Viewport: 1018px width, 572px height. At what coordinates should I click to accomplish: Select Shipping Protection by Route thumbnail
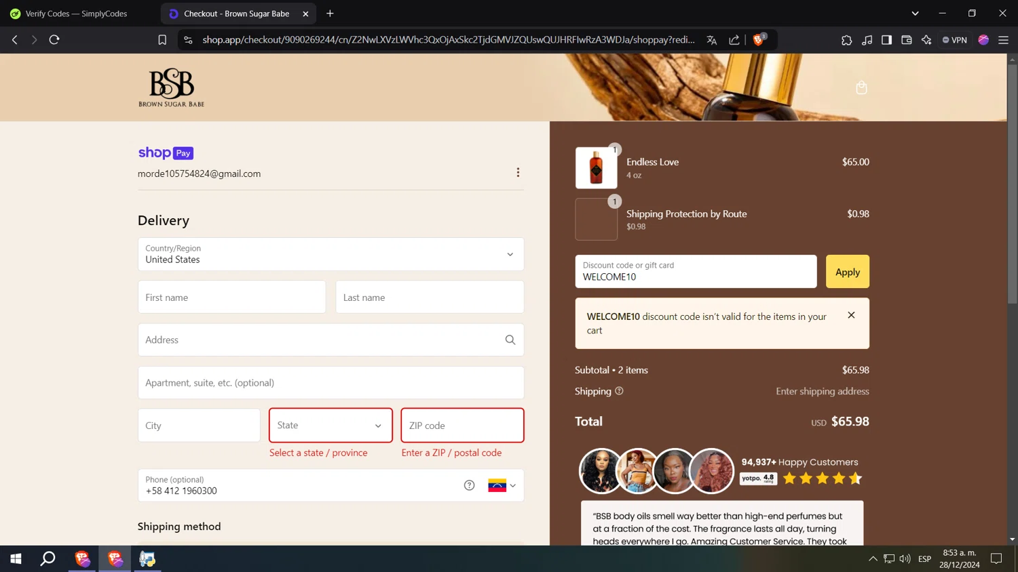[596, 219]
